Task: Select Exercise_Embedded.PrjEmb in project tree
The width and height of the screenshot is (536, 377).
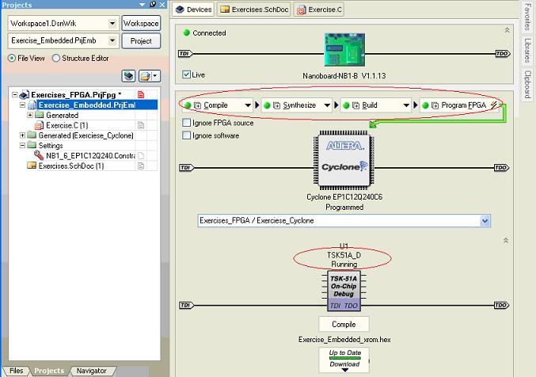Action: 87,105
